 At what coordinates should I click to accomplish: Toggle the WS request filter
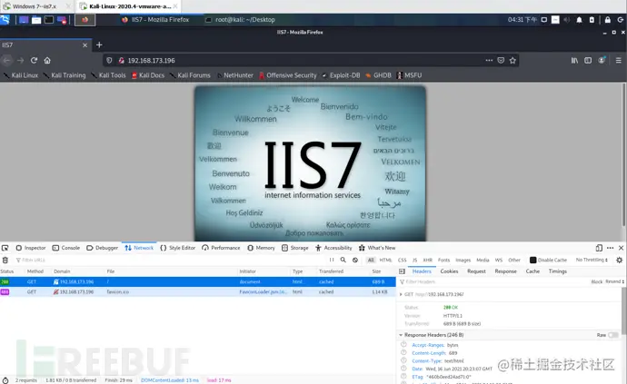pos(498,260)
